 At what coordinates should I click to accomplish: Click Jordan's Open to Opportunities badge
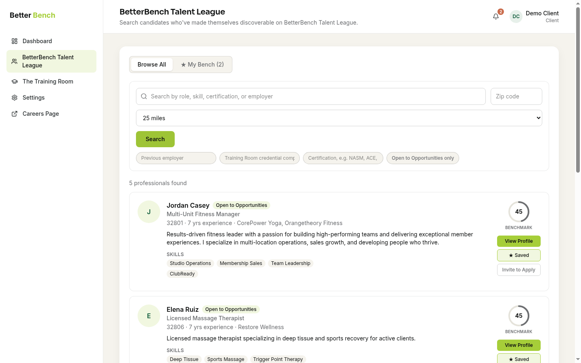coord(241,205)
